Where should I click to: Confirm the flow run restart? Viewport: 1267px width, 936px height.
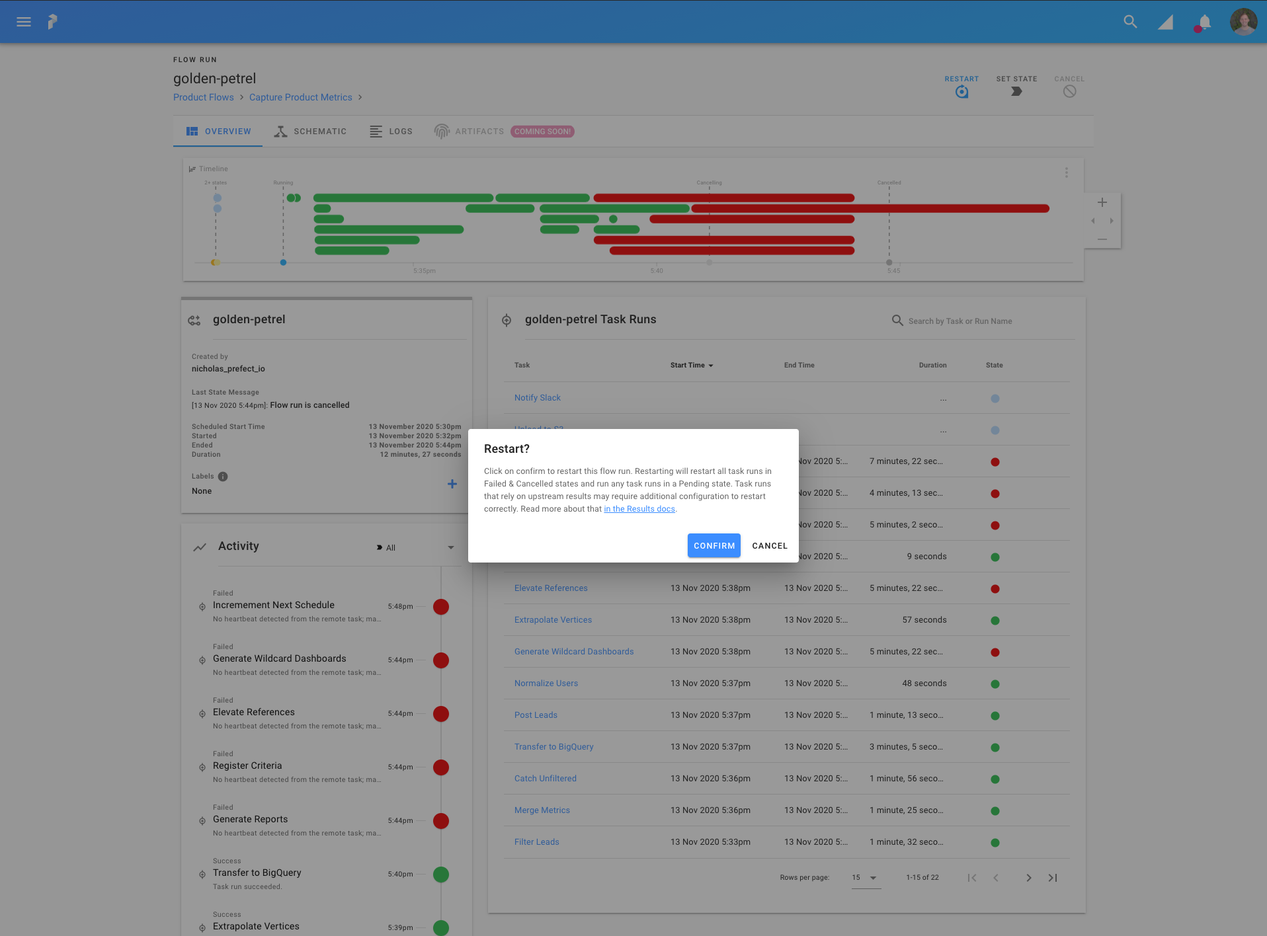coord(714,546)
